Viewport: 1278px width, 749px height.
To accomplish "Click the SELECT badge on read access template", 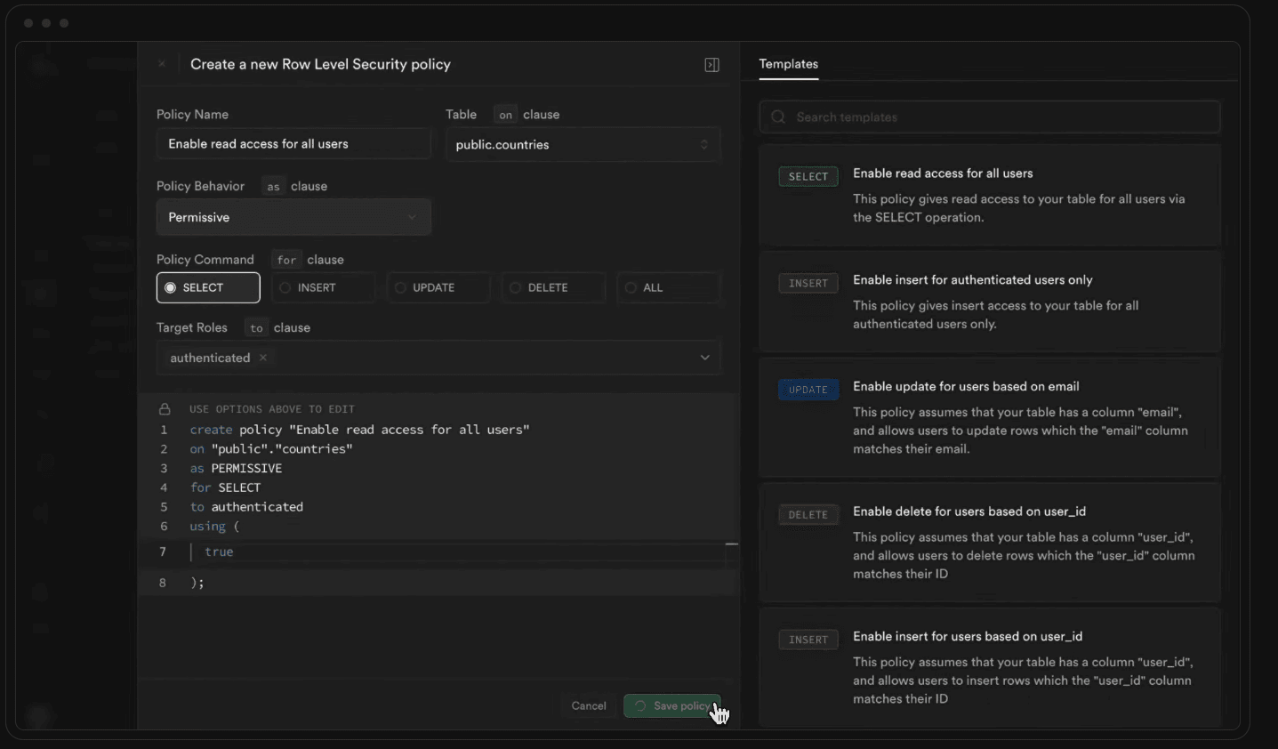I will tap(808, 176).
